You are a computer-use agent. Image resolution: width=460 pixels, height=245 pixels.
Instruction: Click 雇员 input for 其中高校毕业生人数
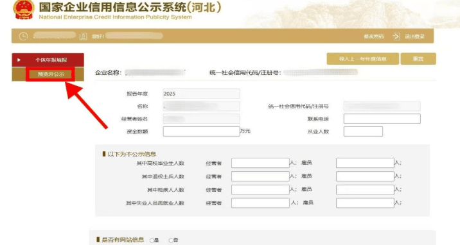(x=365, y=163)
